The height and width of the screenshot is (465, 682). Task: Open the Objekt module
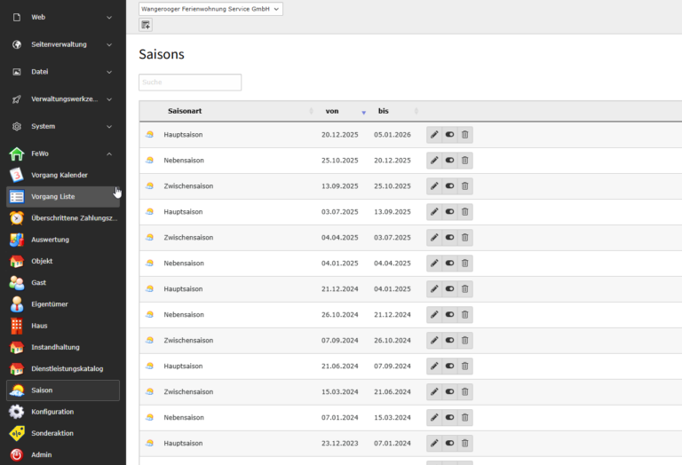[x=63, y=261]
